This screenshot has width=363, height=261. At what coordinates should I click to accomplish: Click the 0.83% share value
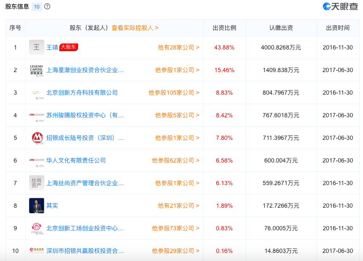point(224,229)
